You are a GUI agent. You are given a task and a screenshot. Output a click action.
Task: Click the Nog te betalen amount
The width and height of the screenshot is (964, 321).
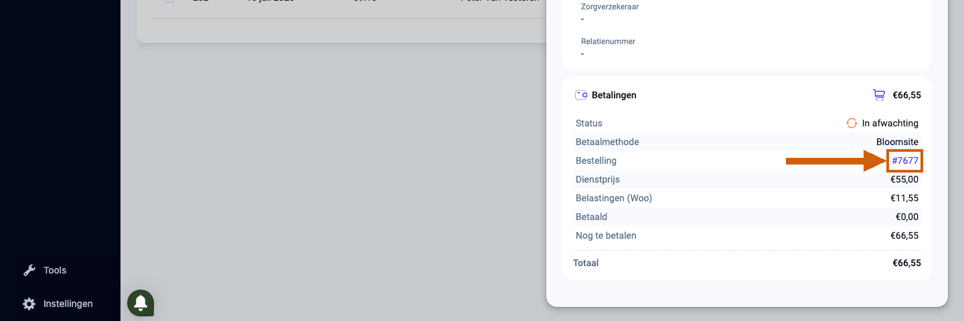904,235
